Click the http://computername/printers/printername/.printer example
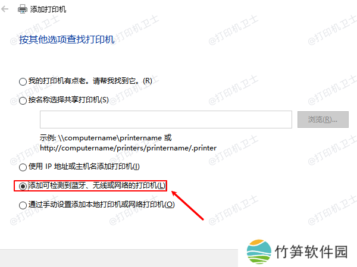 pos(128,148)
